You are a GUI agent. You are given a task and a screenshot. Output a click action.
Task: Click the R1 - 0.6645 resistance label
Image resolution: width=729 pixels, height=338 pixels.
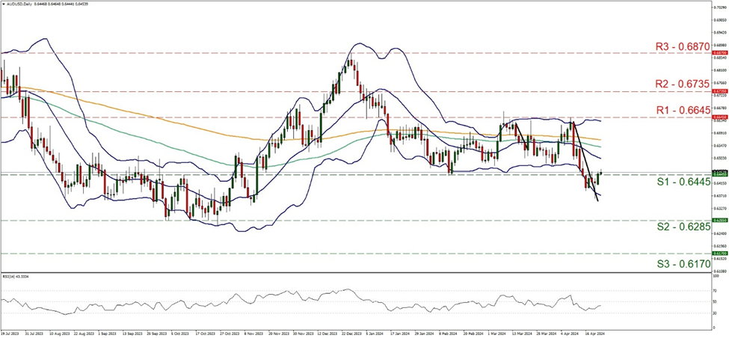pos(679,111)
